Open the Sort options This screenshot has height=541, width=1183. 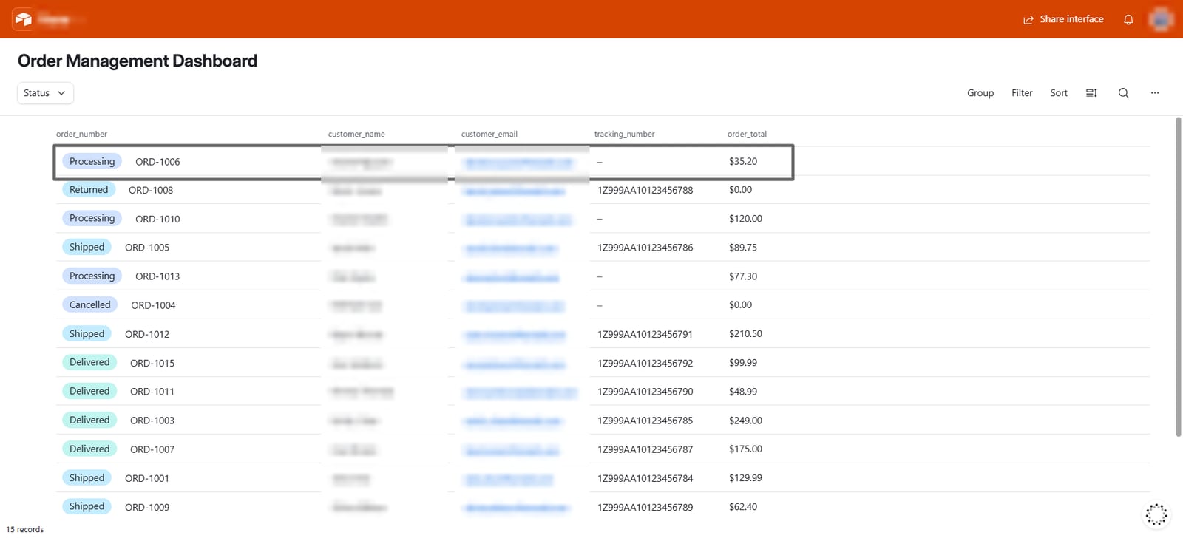(x=1059, y=93)
